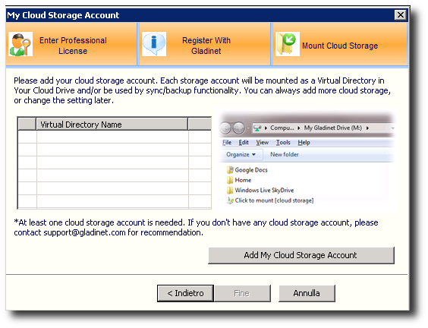Expand the Organize dropdown in preview

(x=241, y=155)
